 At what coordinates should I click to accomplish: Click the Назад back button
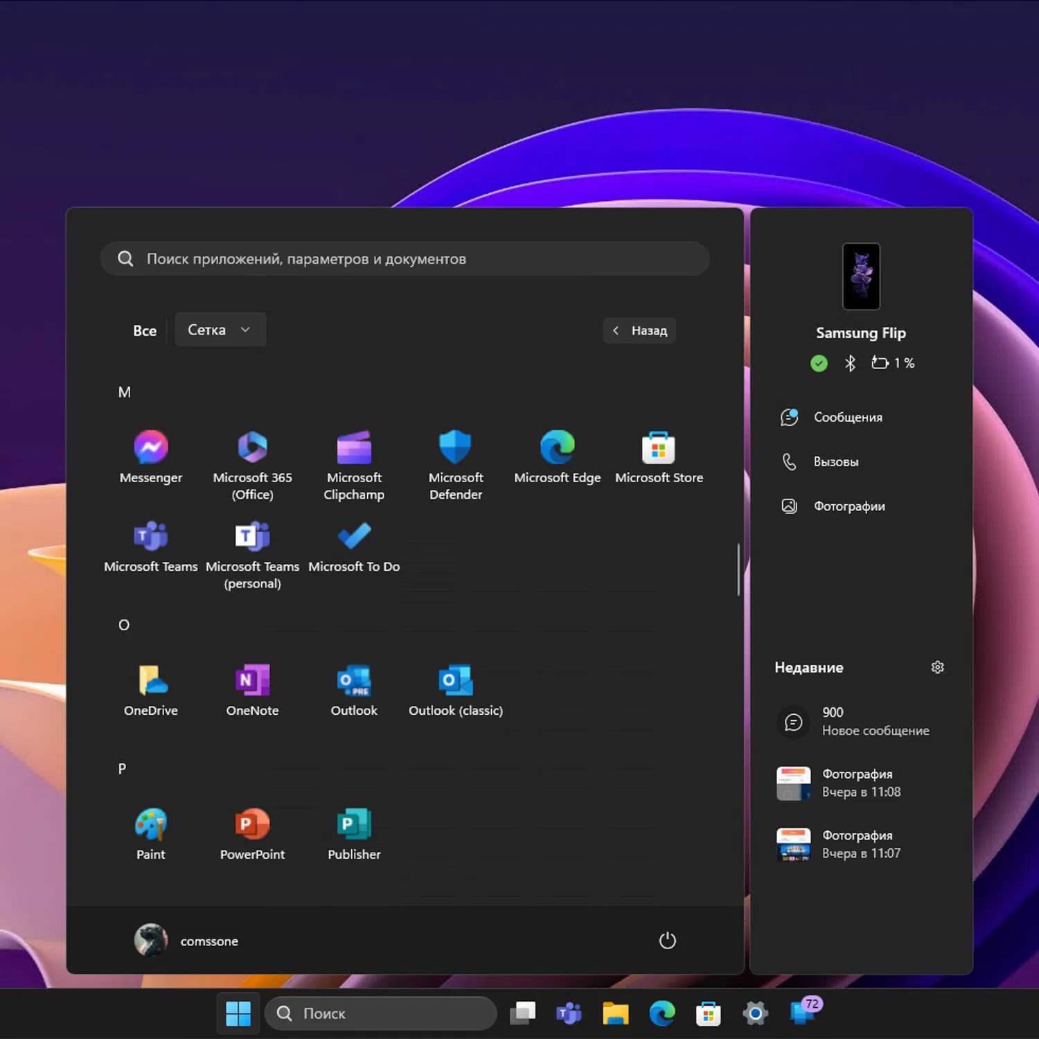[x=639, y=330]
